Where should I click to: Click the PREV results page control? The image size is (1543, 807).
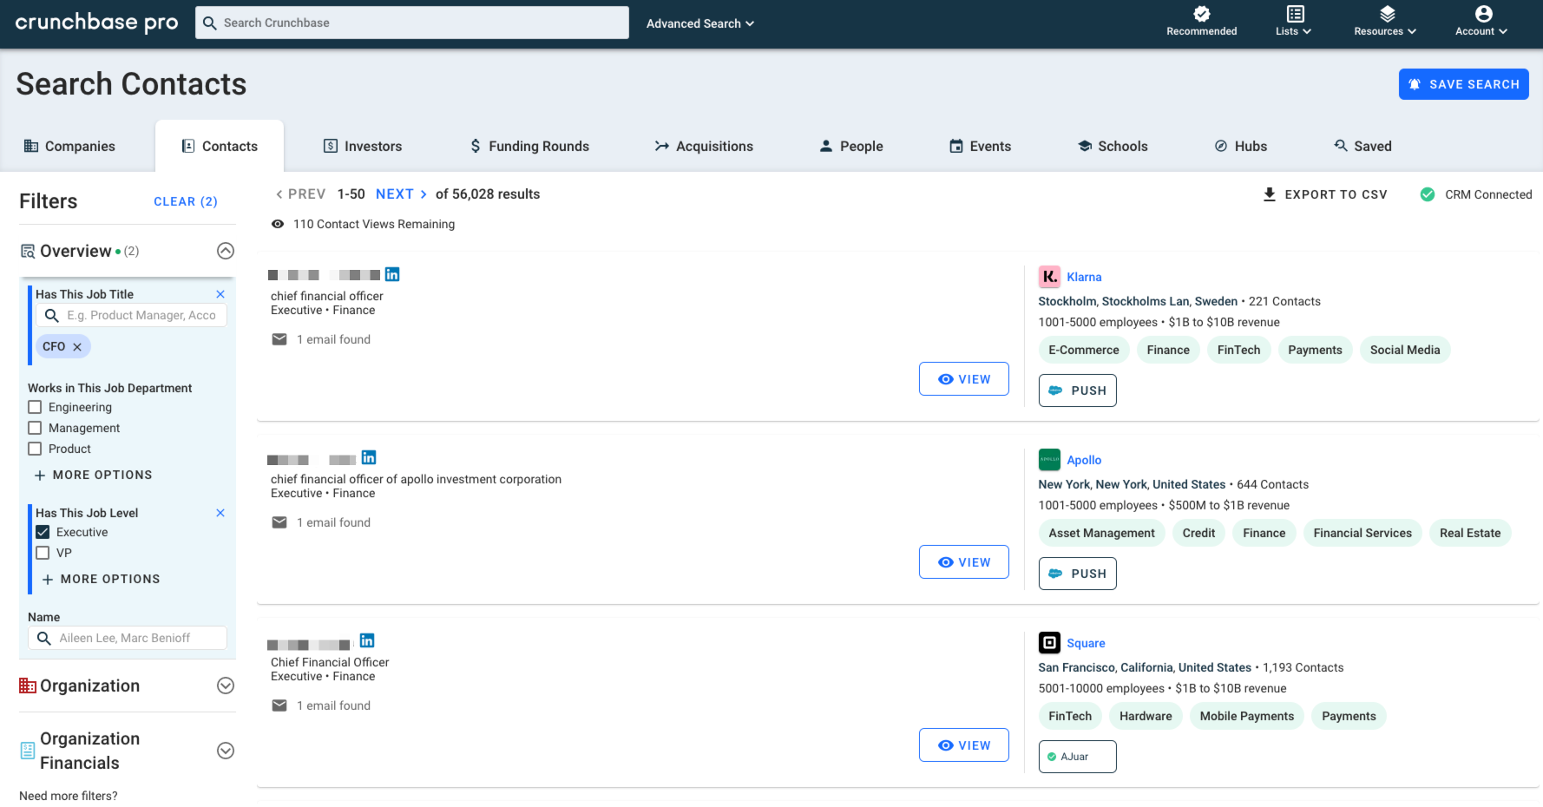point(300,194)
